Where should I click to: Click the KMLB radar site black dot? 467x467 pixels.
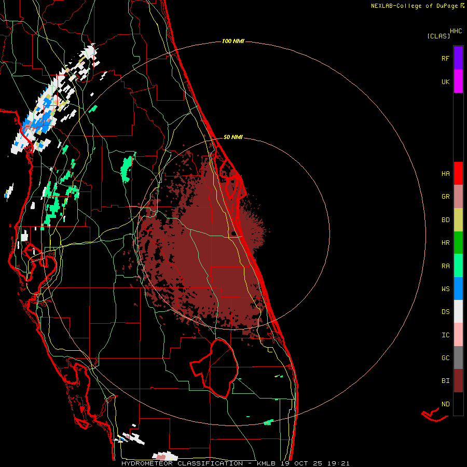(x=234, y=233)
